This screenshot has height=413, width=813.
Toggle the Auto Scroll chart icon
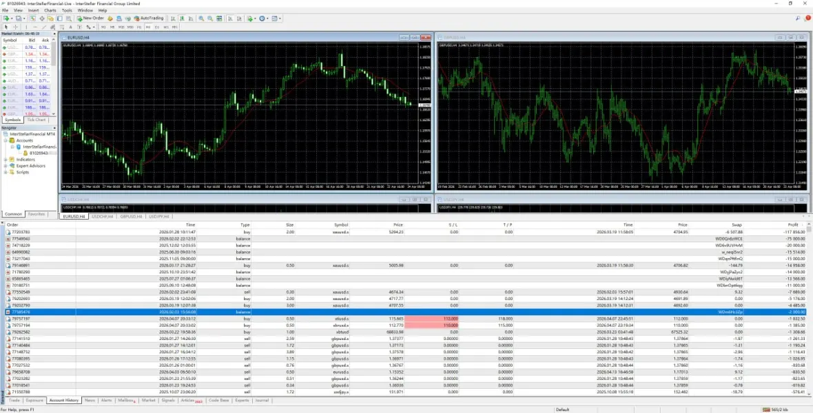[x=230, y=18]
